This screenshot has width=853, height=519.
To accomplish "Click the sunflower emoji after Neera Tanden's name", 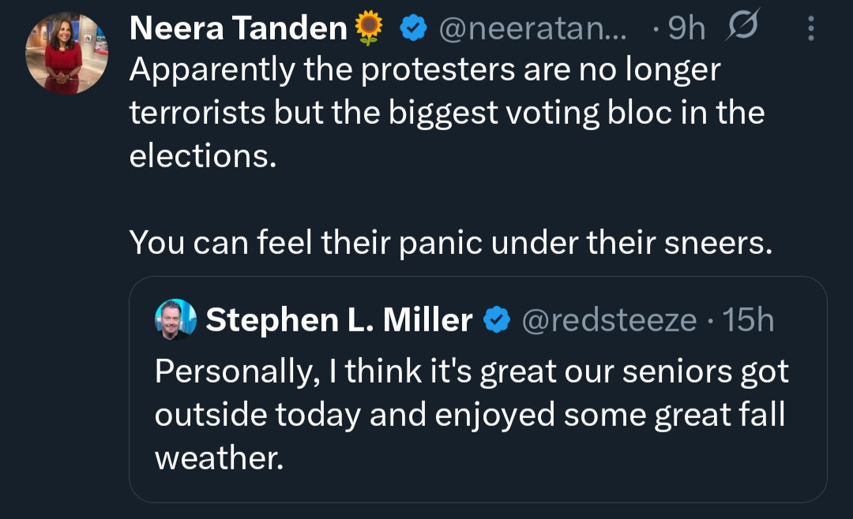I will [369, 29].
